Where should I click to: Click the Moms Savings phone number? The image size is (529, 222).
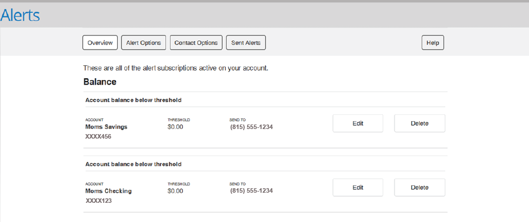[x=252, y=127]
